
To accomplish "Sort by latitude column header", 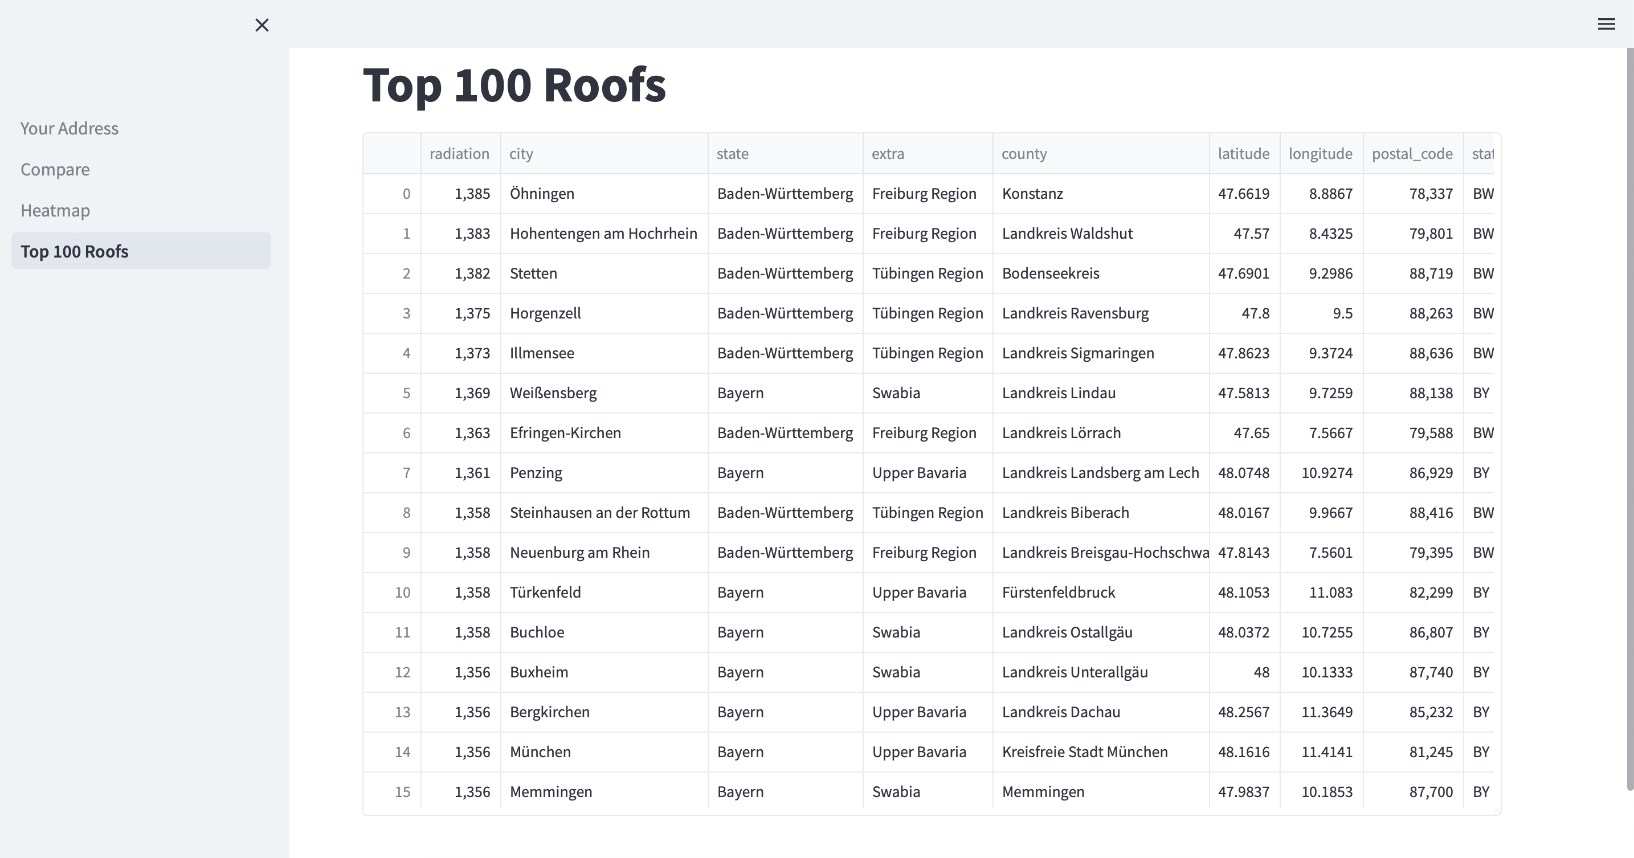I will [x=1243, y=153].
